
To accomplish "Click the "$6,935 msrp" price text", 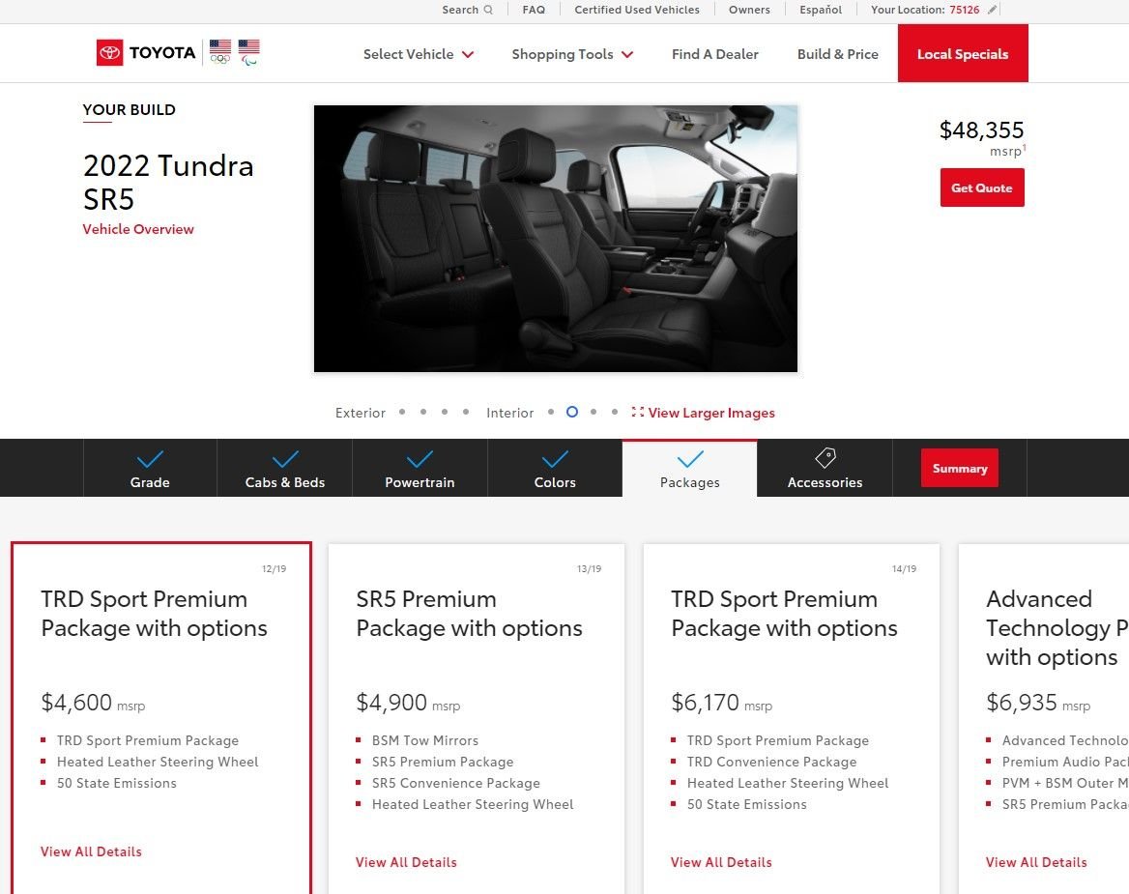I will [x=1038, y=702].
